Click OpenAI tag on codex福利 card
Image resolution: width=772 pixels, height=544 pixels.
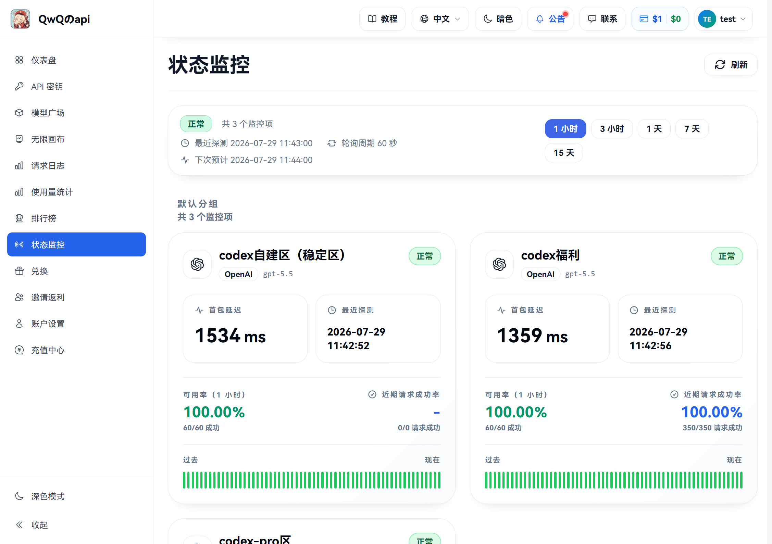point(540,274)
